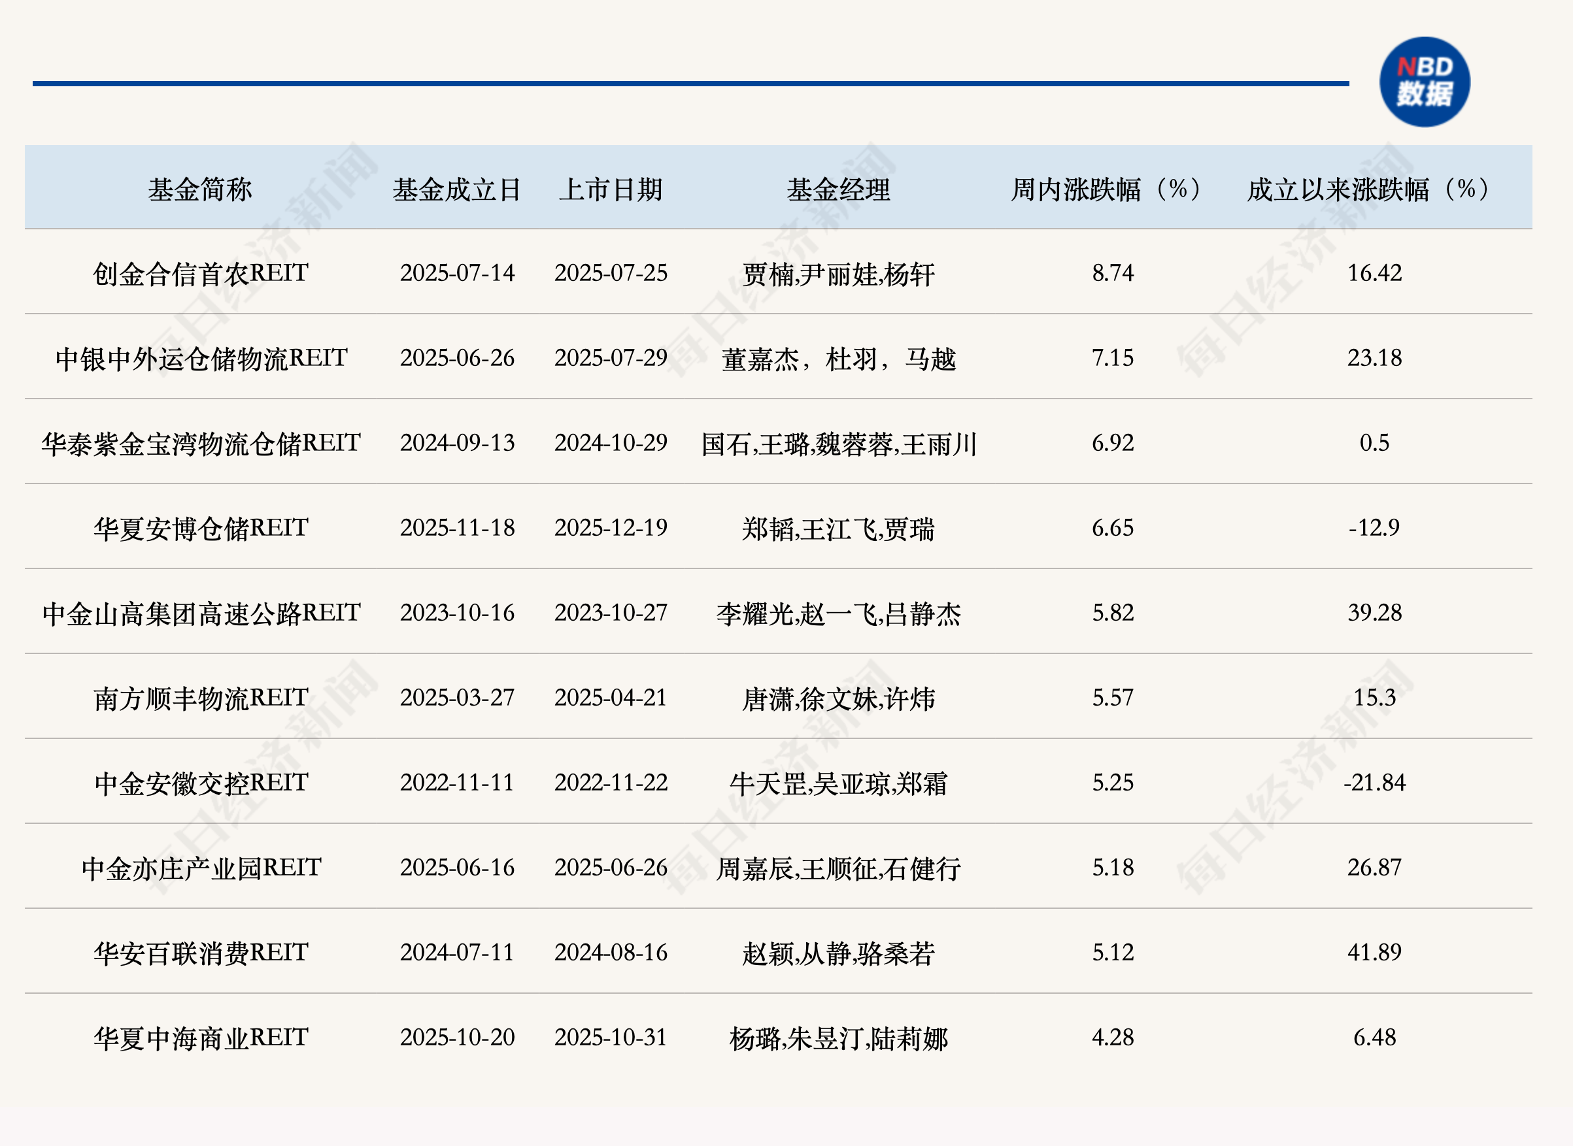This screenshot has width=1573, height=1146.
Task: Click the listing date 2025-04-21
Action: (x=611, y=698)
